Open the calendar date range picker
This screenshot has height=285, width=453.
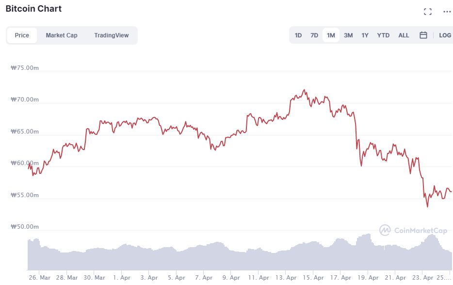pos(423,35)
